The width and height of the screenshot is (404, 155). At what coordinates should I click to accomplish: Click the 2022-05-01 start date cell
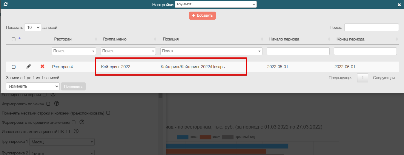click(277, 67)
